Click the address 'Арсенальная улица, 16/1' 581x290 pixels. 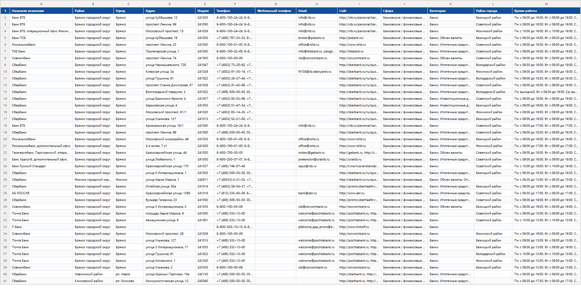click(x=169, y=126)
